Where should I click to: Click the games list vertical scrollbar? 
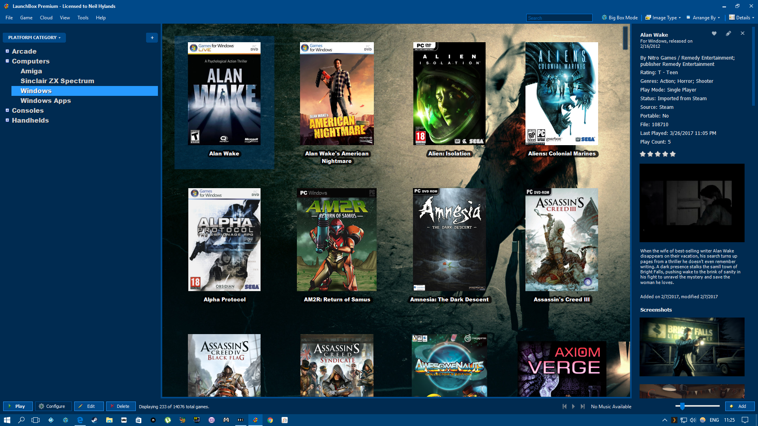pos(625,38)
